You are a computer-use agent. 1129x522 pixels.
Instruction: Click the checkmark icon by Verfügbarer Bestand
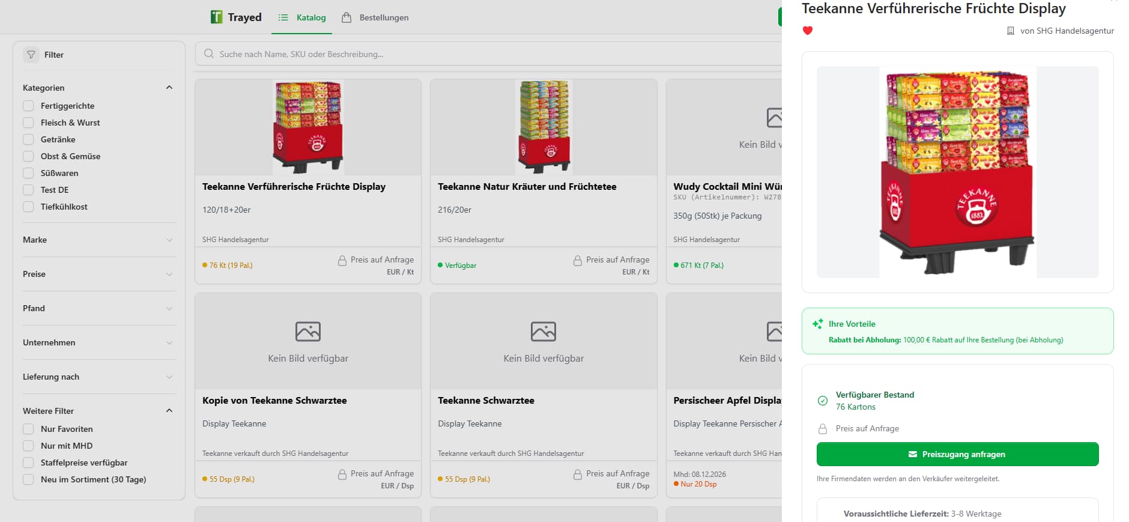(823, 401)
